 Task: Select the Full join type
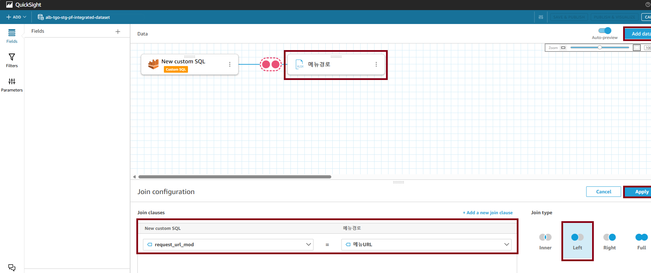(x=642, y=242)
